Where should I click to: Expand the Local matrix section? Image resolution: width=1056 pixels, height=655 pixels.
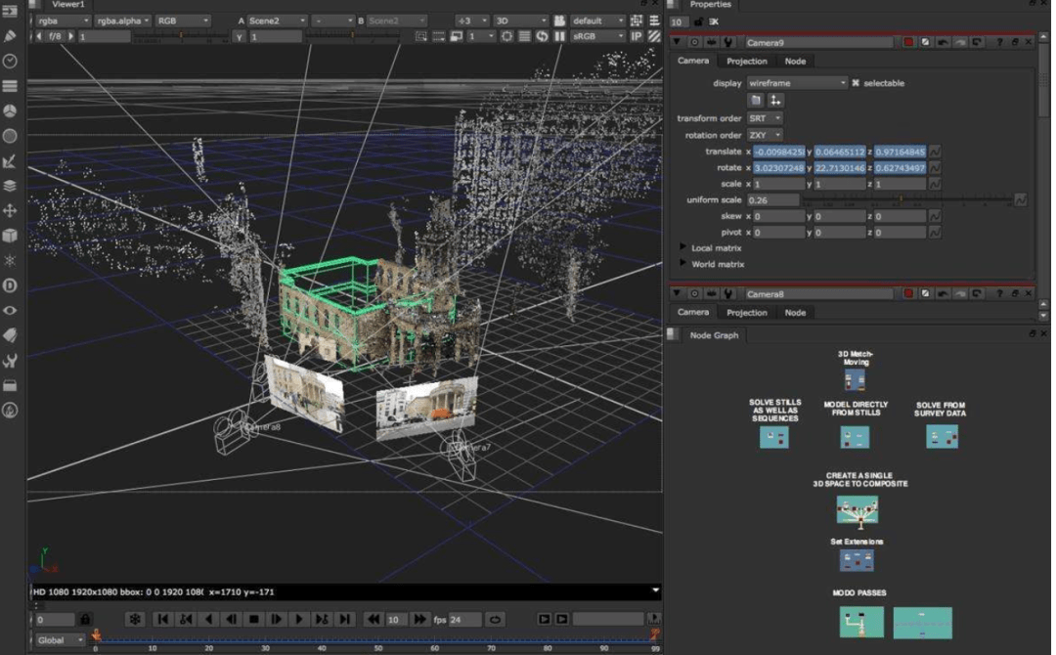coord(682,248)
